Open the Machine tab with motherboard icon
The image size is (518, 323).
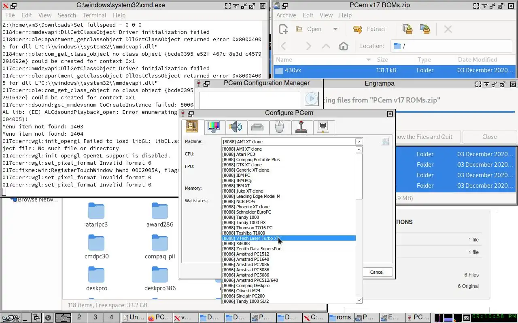(192, 127)
